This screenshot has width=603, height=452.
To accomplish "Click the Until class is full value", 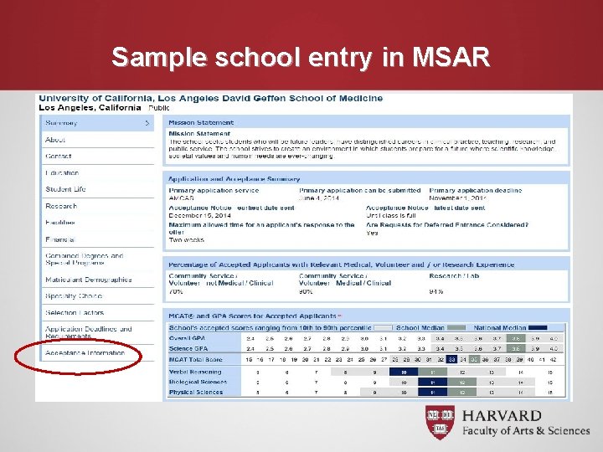I will [x=391, y=216].
